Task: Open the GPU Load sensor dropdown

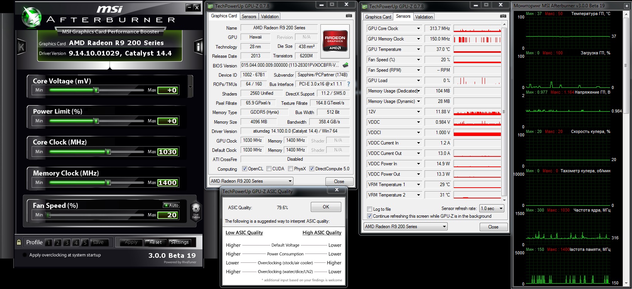Action: coord(418,81)
